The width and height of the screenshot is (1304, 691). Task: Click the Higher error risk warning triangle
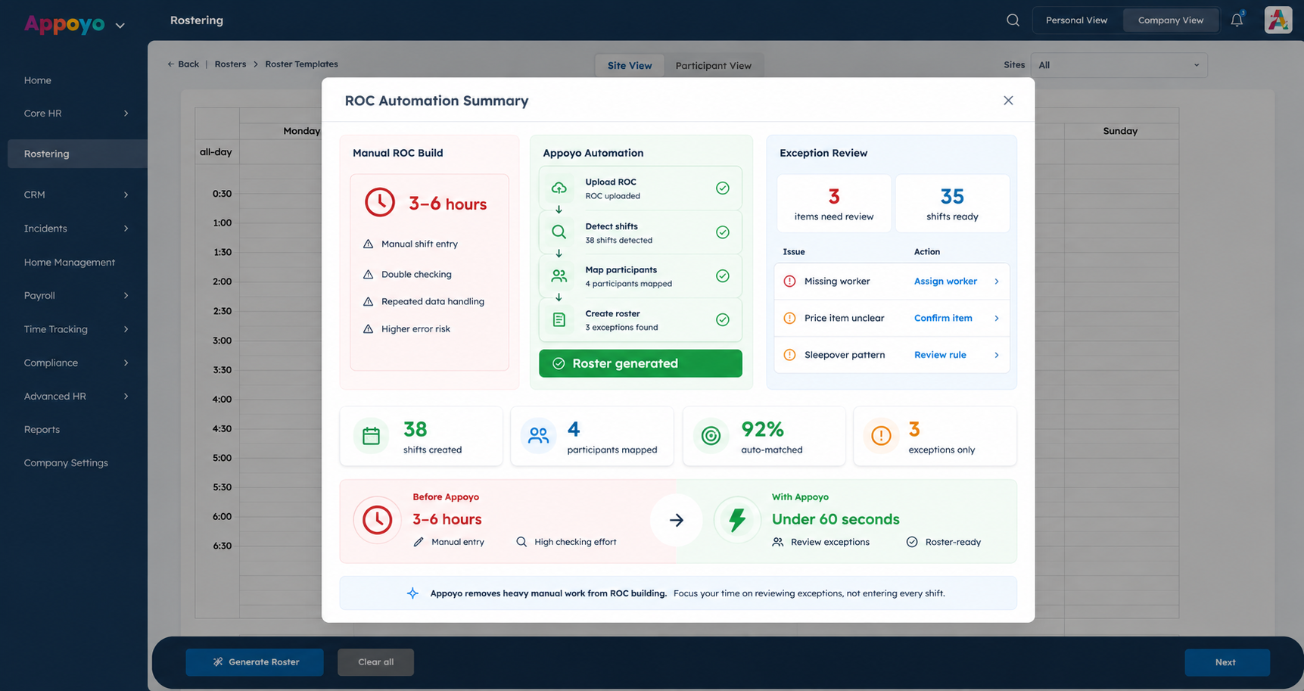click(x=368, y=328)
